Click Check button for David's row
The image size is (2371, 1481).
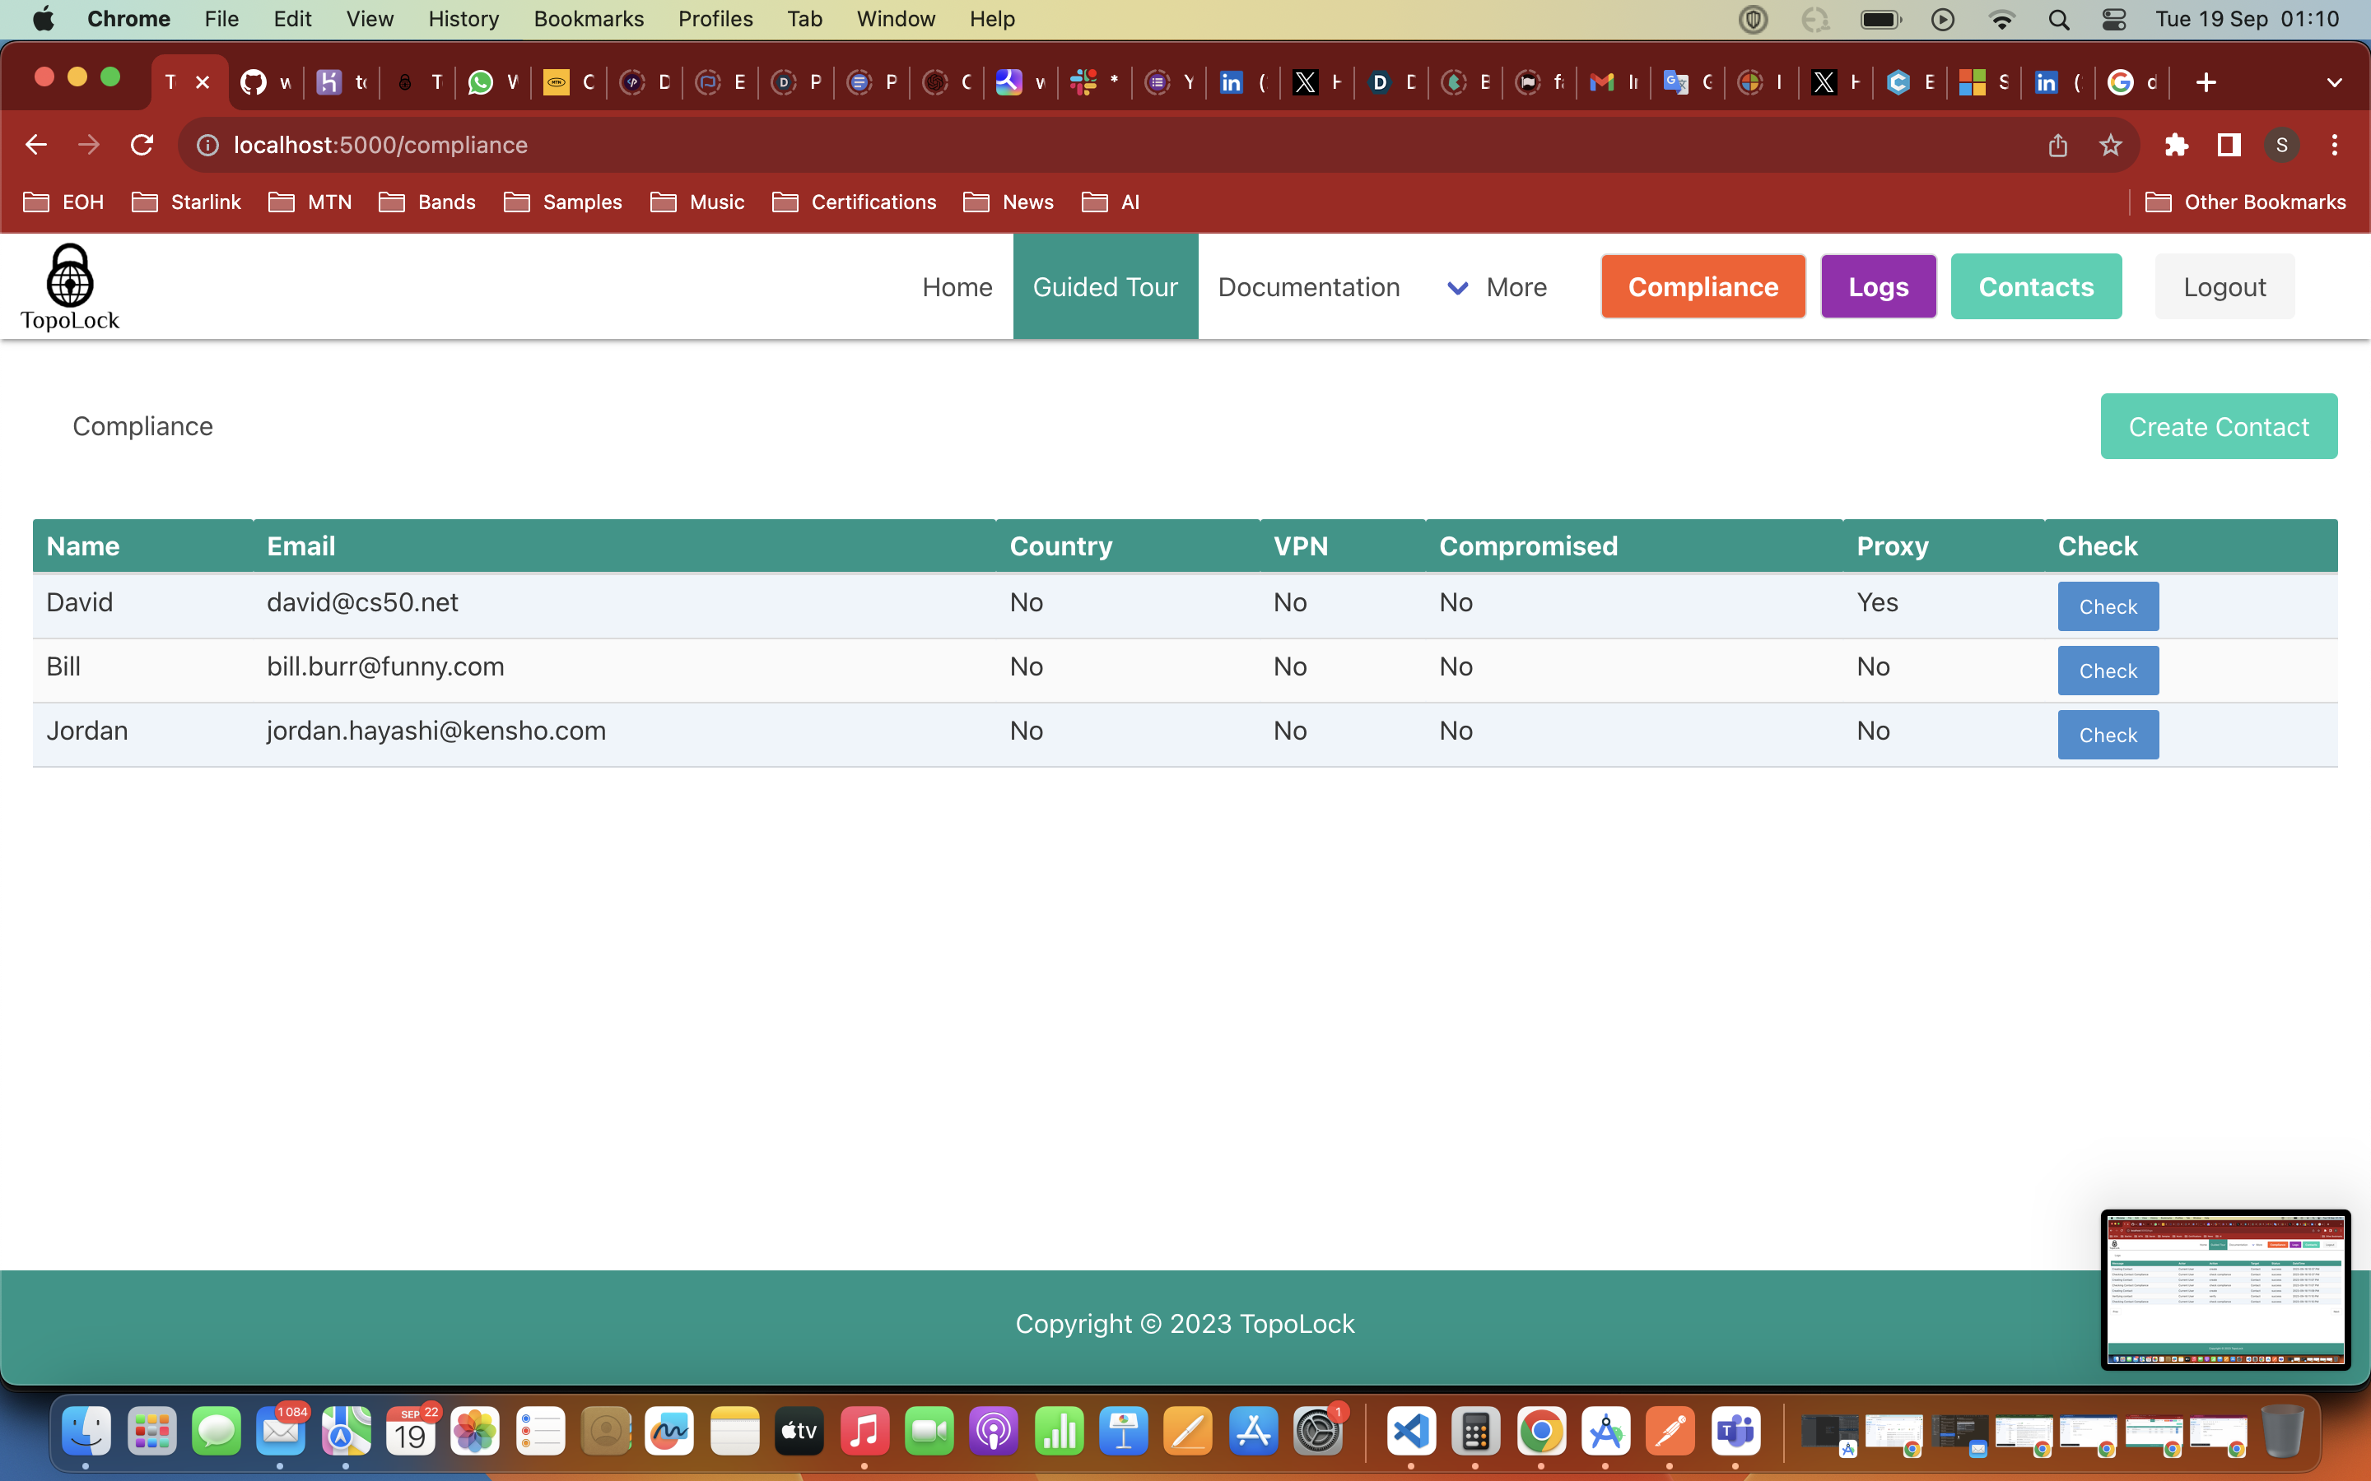pyautogui.click(x=2108, y=606)
